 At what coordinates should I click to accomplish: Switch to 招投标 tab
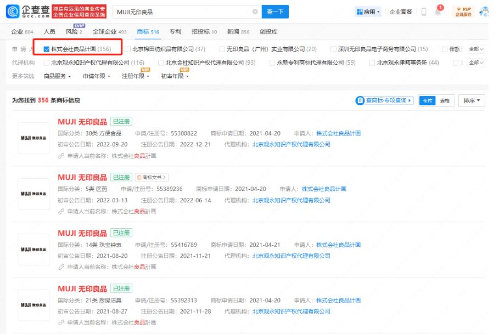pyautogui.click(x=204, y=31)
